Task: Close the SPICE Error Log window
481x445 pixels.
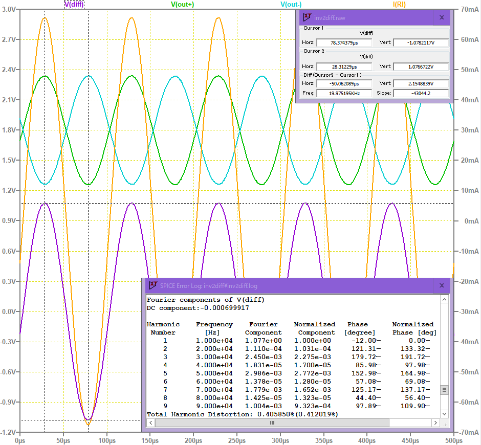Action: tap(442, 285)
